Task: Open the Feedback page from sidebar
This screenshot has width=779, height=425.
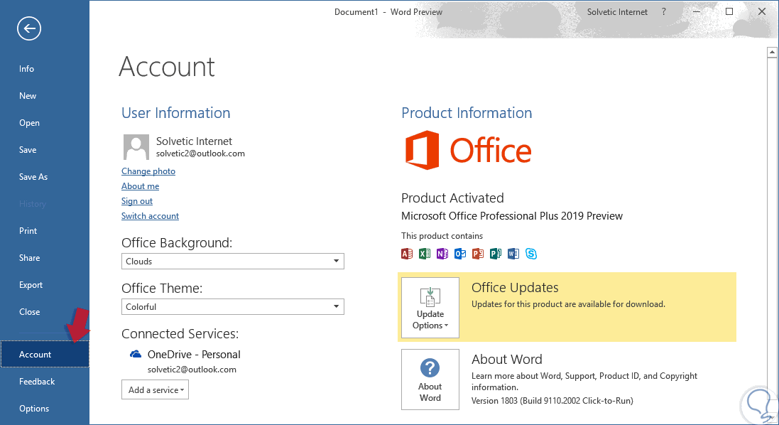Action: pyautogui.click(x=37, y=382)
